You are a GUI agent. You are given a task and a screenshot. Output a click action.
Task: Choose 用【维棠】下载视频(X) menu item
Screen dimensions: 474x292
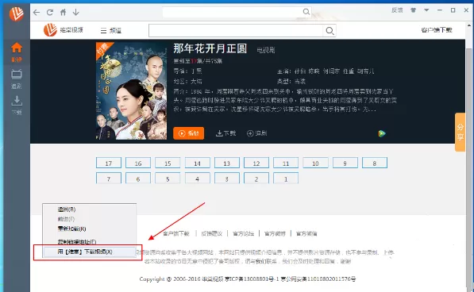pos(90,252)
